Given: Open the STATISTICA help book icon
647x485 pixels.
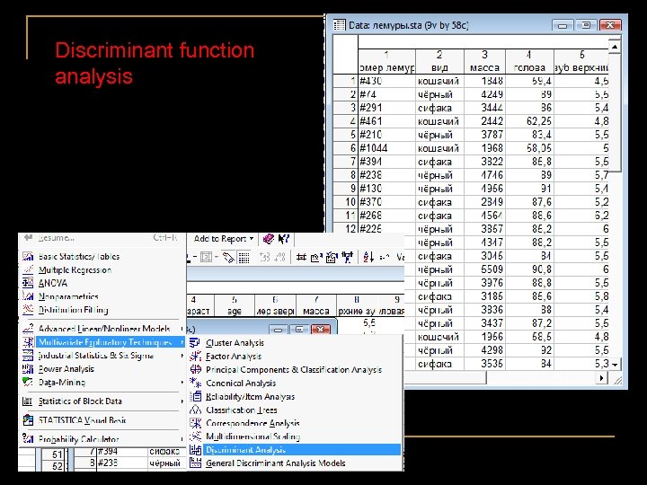Looking at the screenshot, I should (x=268, y=238).
